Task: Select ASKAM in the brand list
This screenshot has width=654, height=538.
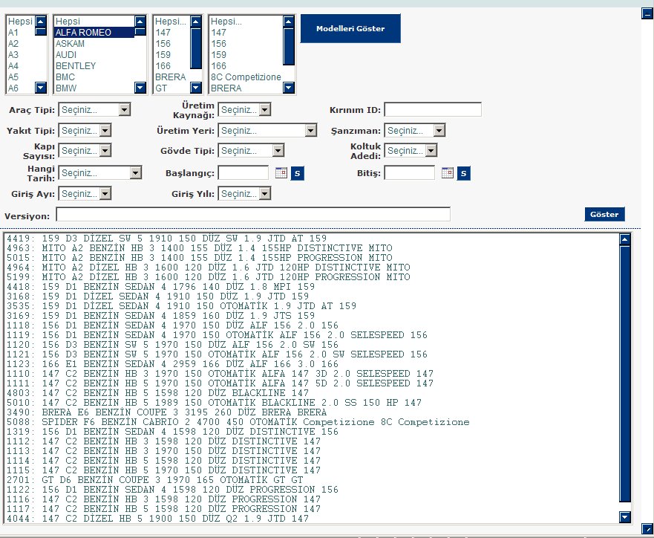Action: coord(94,43)
